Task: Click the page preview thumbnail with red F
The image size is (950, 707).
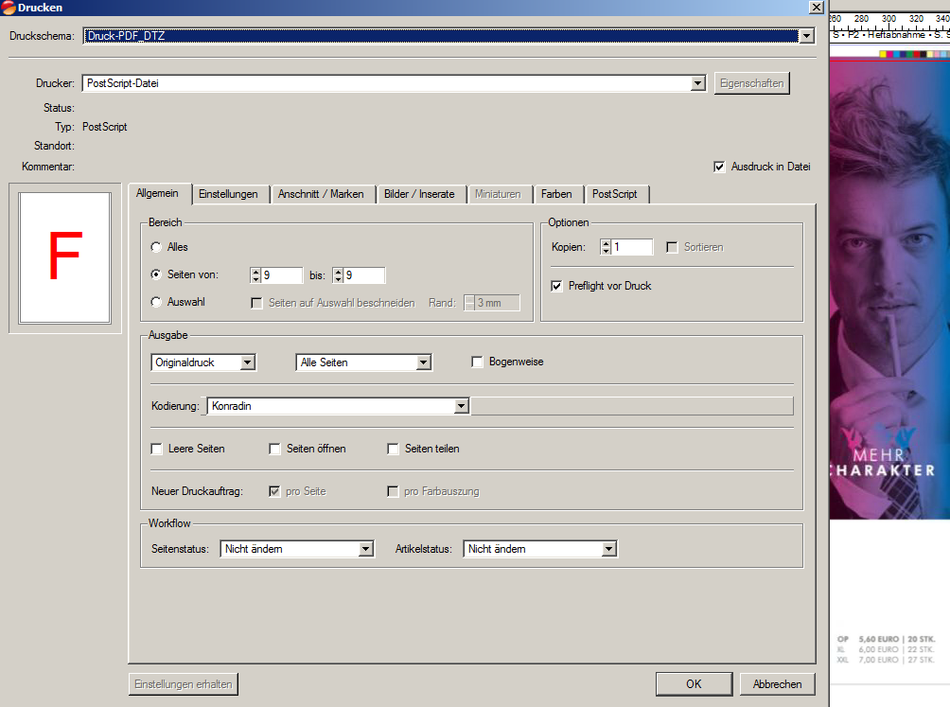Action: [65, 257]
